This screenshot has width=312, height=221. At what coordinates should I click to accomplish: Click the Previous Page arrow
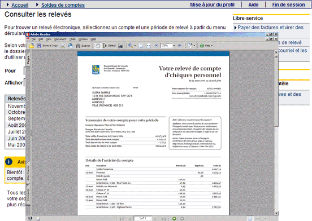point(130,219)
